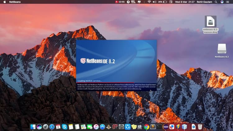This screenshot has height=131, width=233.
Task: Open blue SHAREit icon in dock
Action: tap(128, 127)
